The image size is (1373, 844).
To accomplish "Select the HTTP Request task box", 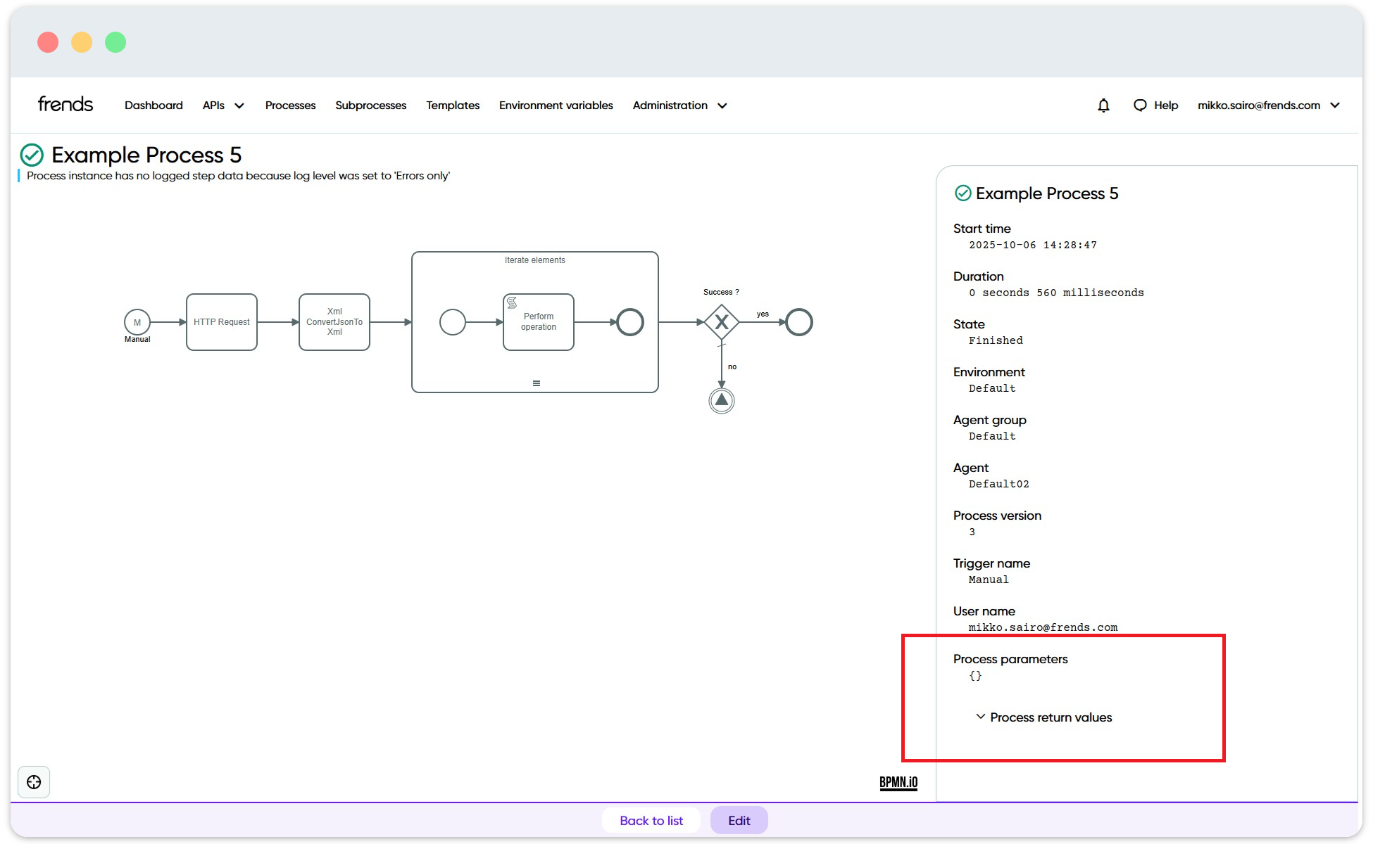I will pos(222,322).
